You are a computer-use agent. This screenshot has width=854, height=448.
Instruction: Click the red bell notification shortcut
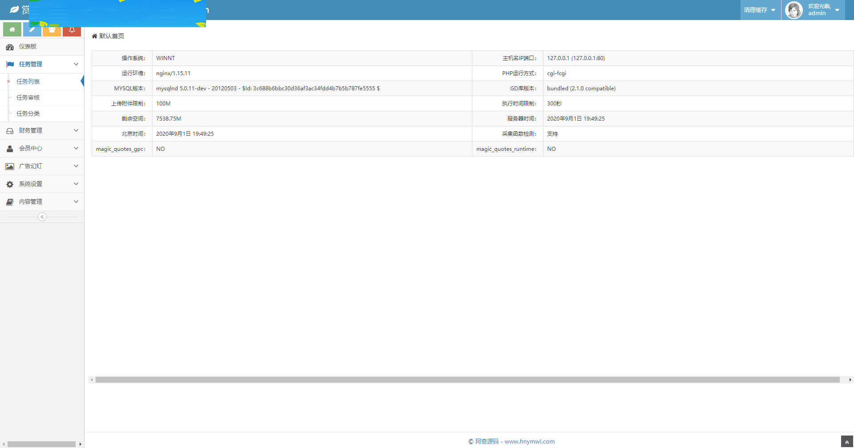[72, 31]
